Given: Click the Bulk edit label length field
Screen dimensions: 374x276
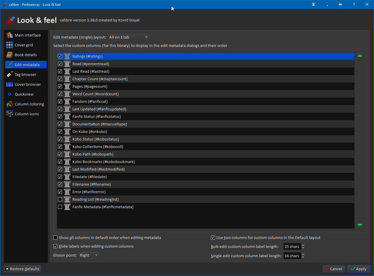Looking at the screenshot, I should (x=292, y=246).
